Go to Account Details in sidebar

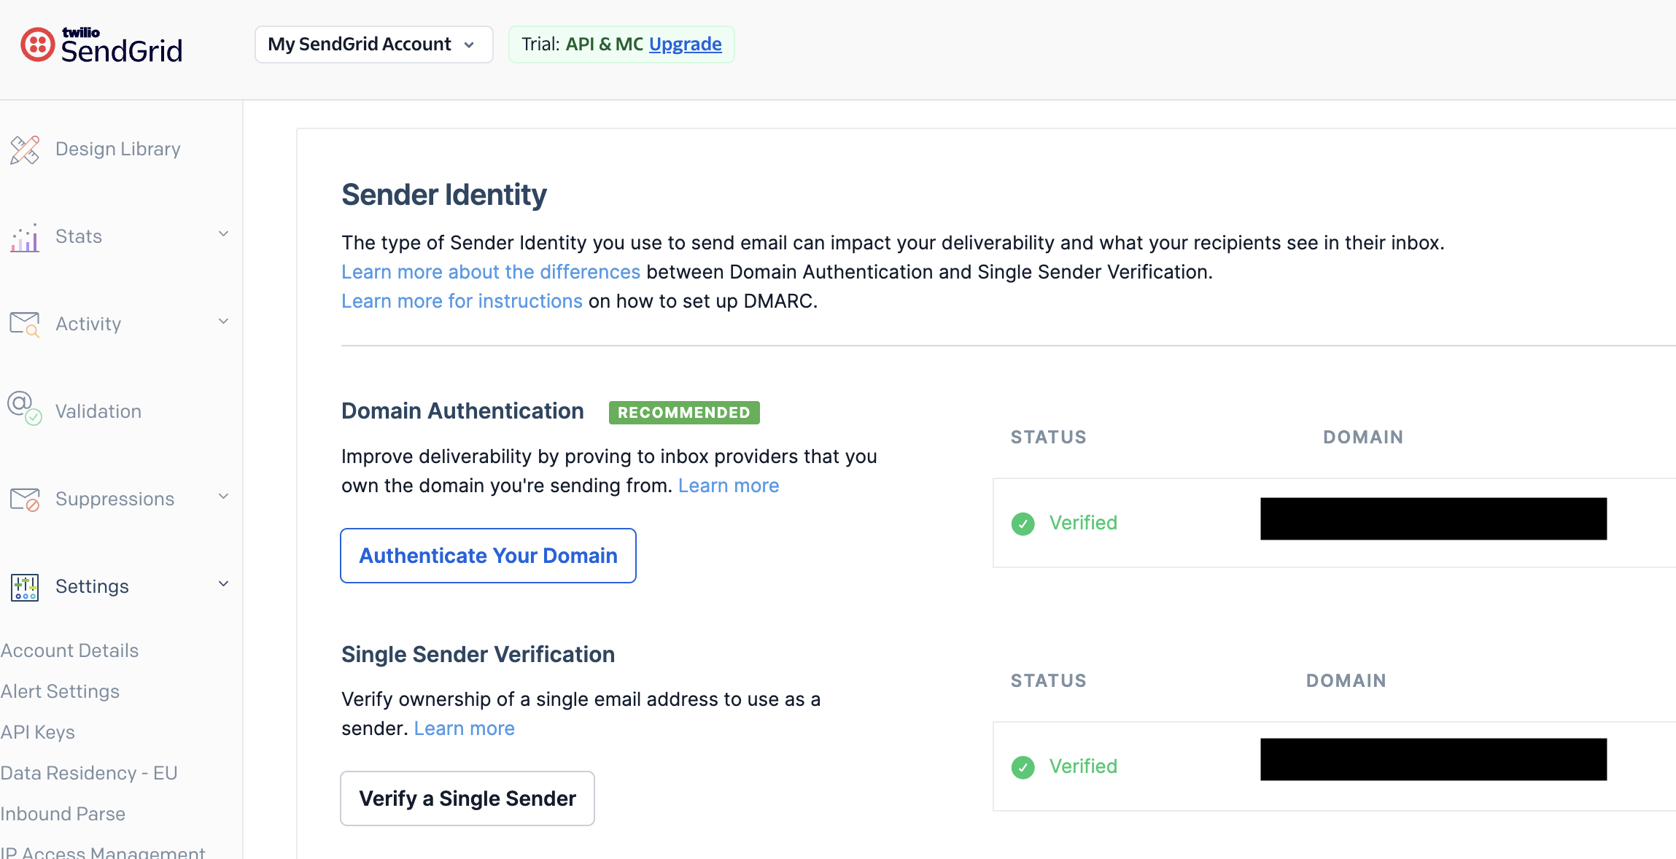[69, 650]
